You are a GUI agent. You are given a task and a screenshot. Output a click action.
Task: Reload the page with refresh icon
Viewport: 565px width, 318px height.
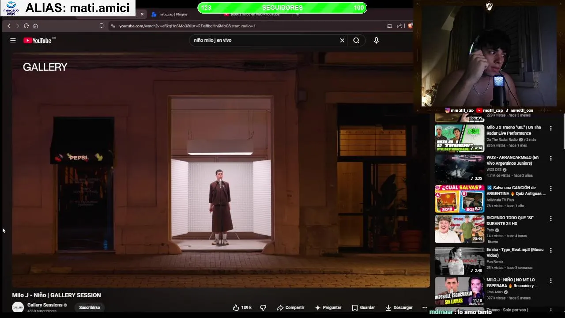coord(26,26)
